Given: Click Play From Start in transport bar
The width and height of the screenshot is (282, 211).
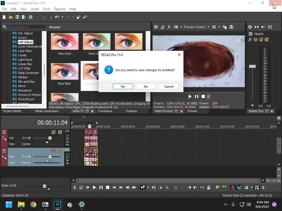Looking at the screenshot, I should click(x=88, y=187).
